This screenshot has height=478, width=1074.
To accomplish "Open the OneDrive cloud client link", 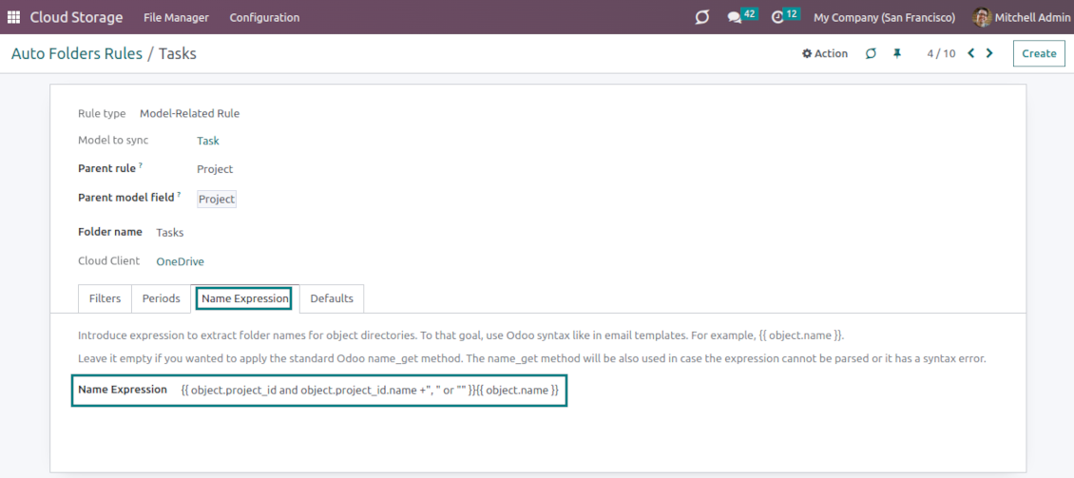I will tap(180, 261).
